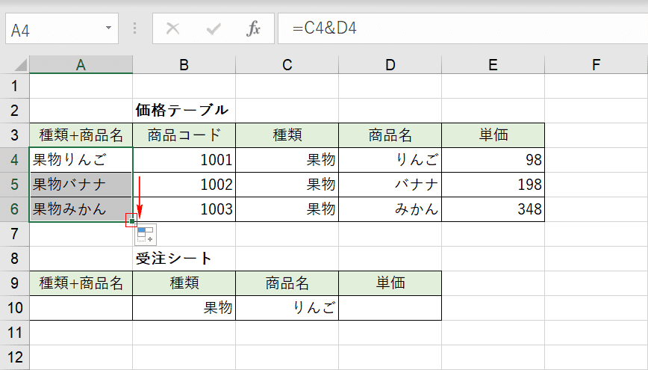Click 種類+商品名 header in row 9
The image size is (648, 370).
coord(81,283)
